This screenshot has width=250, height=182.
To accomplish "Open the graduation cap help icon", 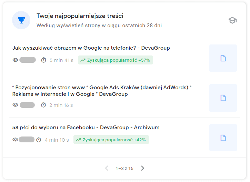I will point(232,20).
